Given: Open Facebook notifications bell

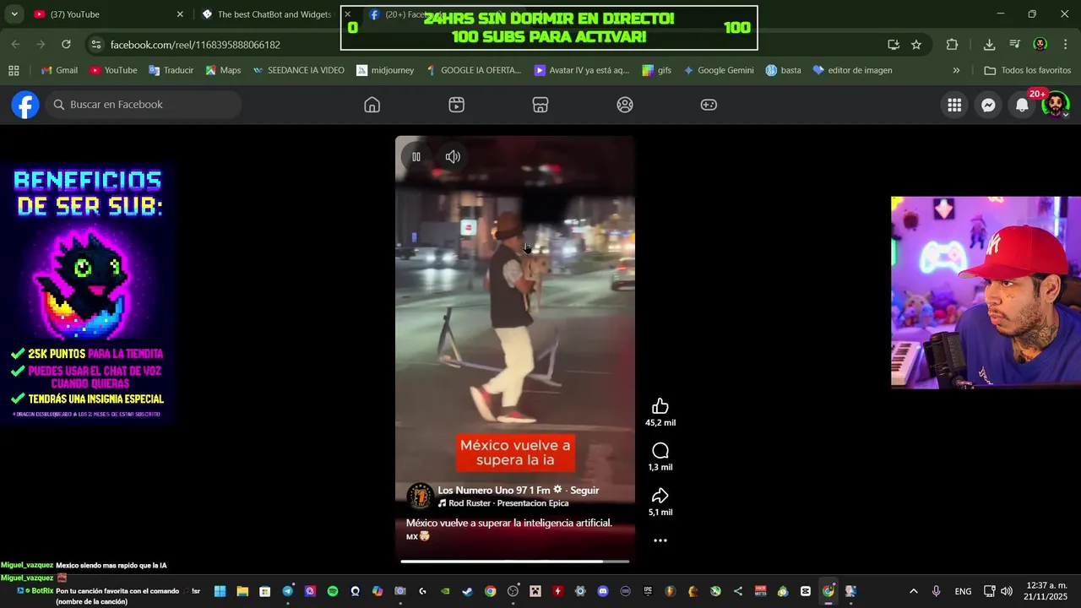Looking at the screenshot, I should [1022, 105].
